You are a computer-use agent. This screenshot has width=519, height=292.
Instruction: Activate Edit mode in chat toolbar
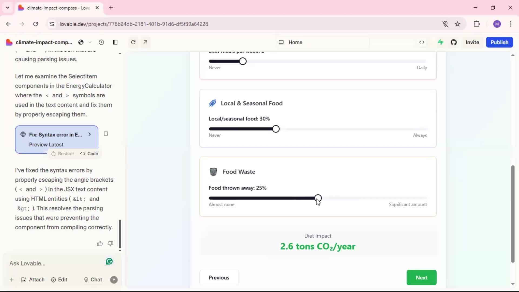[x=59, y=280]
